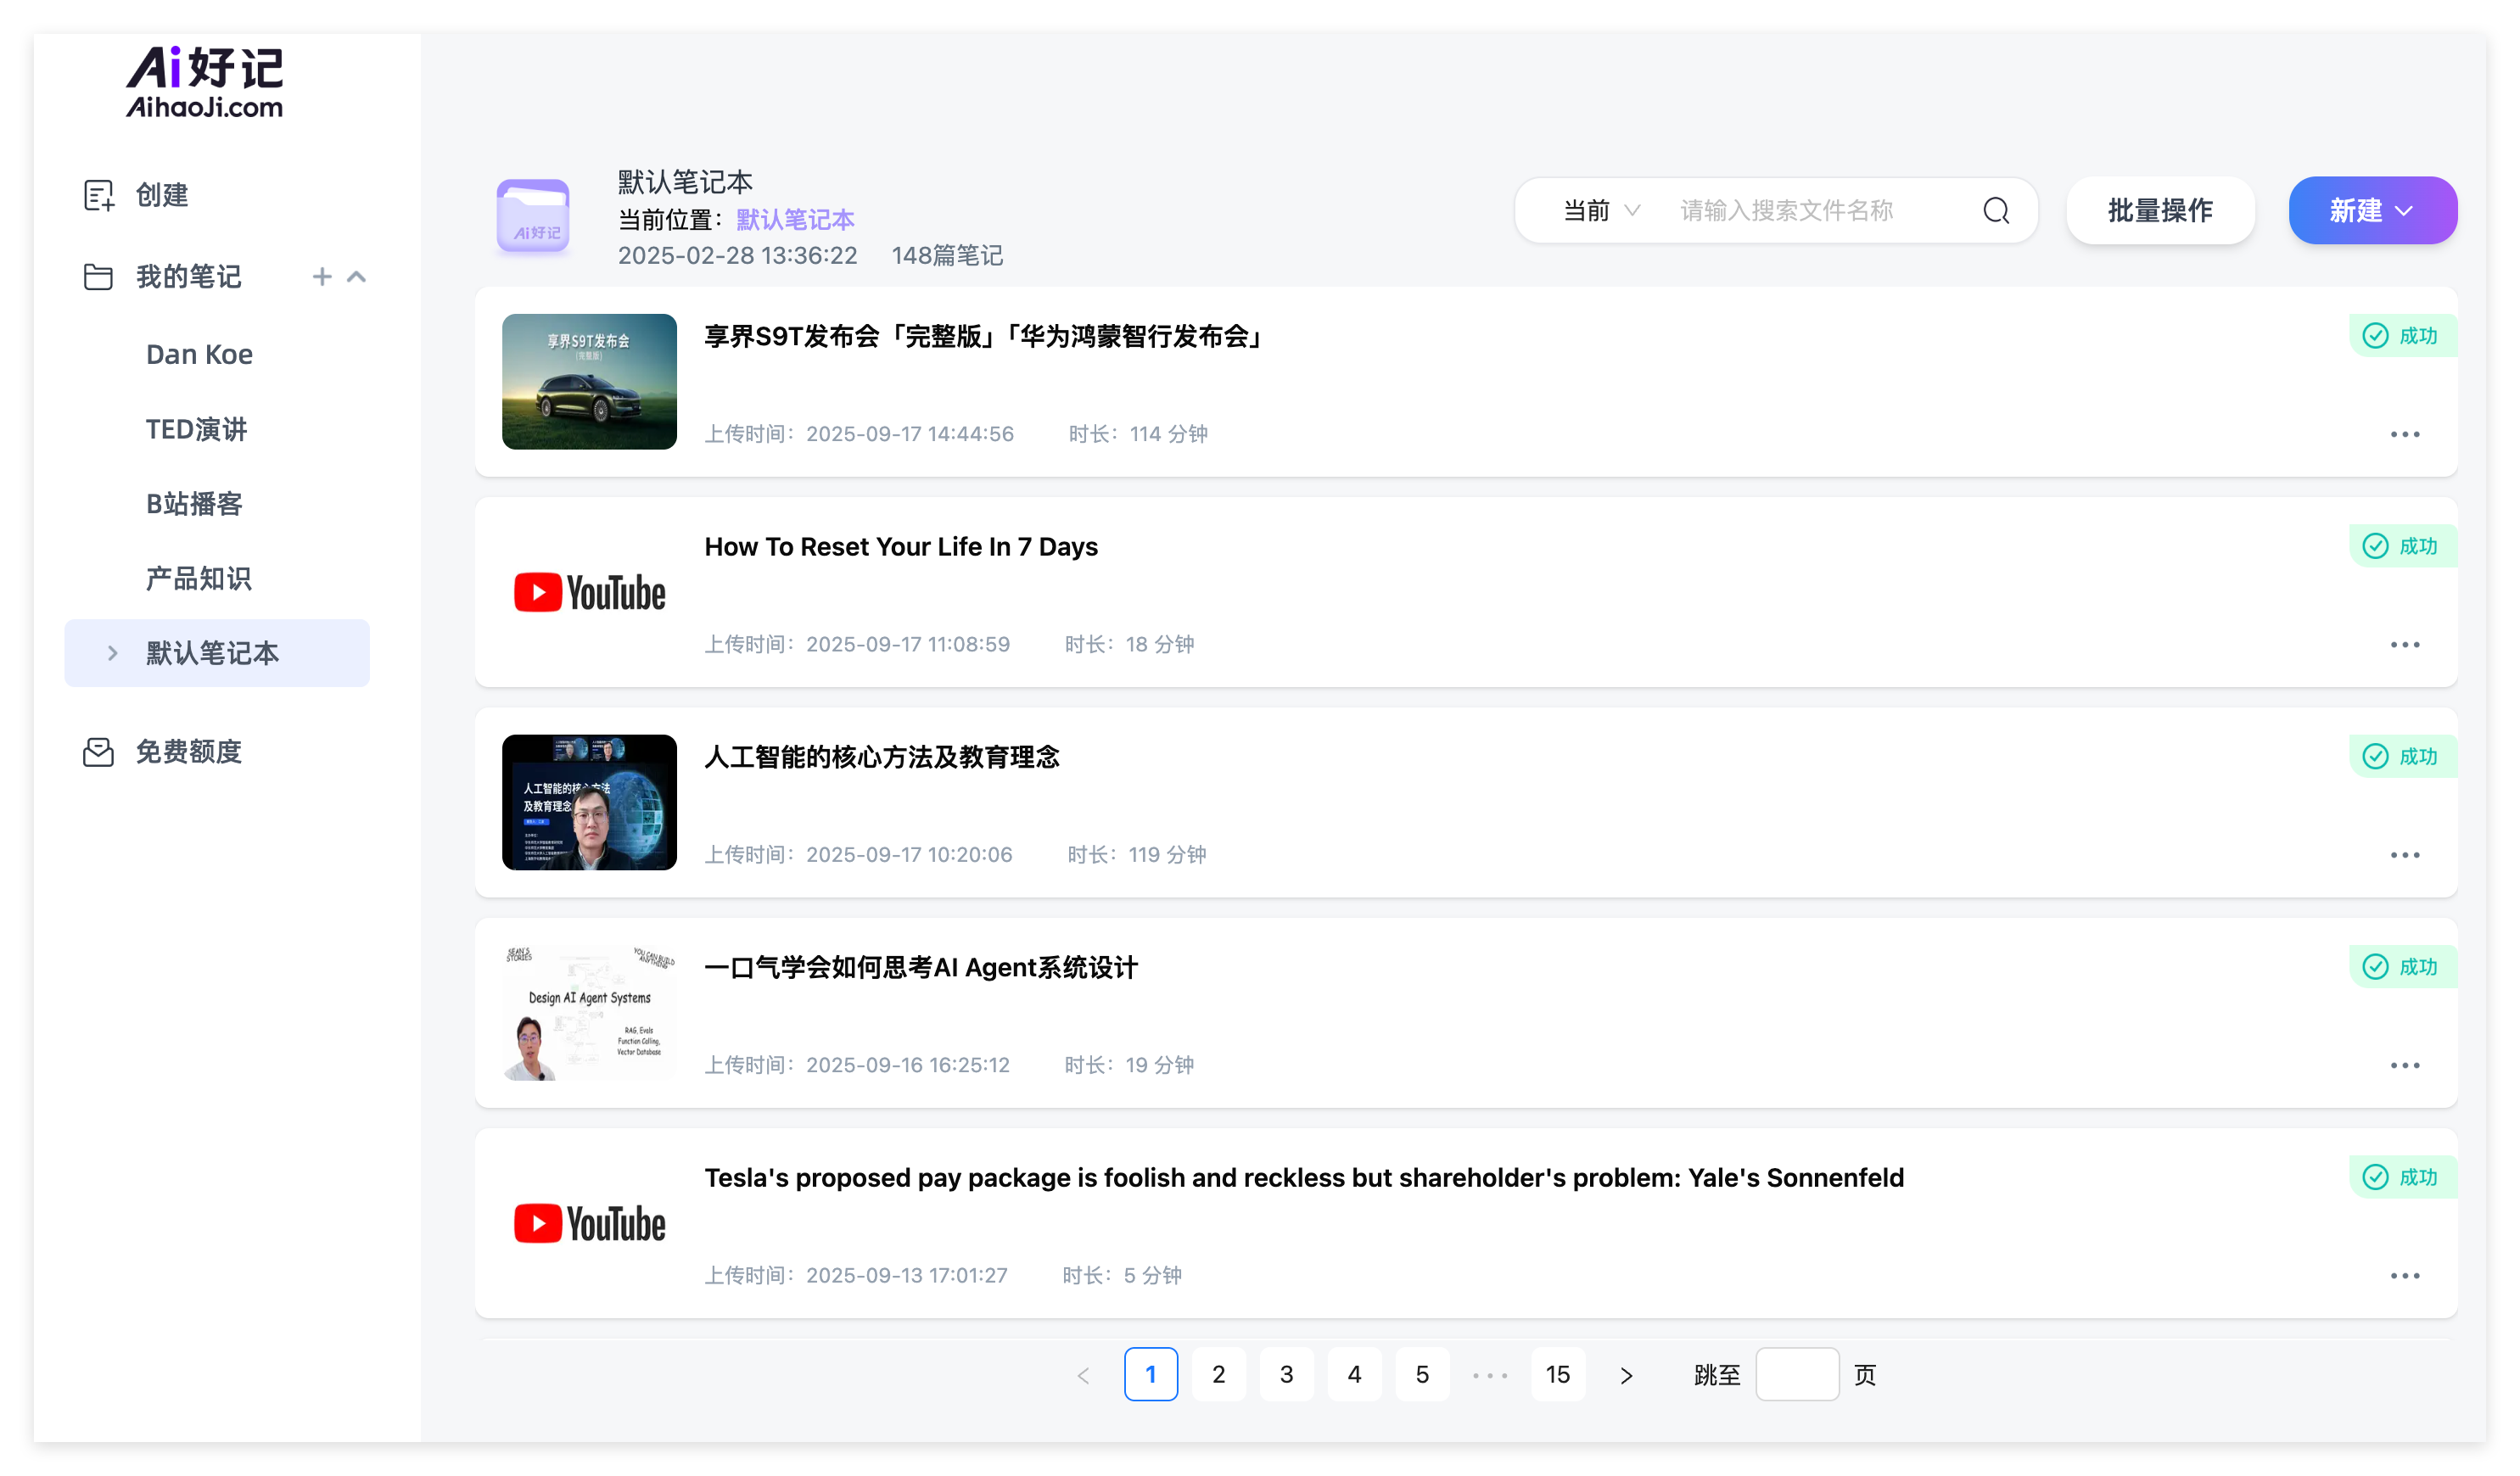Expand the 默认笔记本 tree chevron

click(x=112, y=653)
